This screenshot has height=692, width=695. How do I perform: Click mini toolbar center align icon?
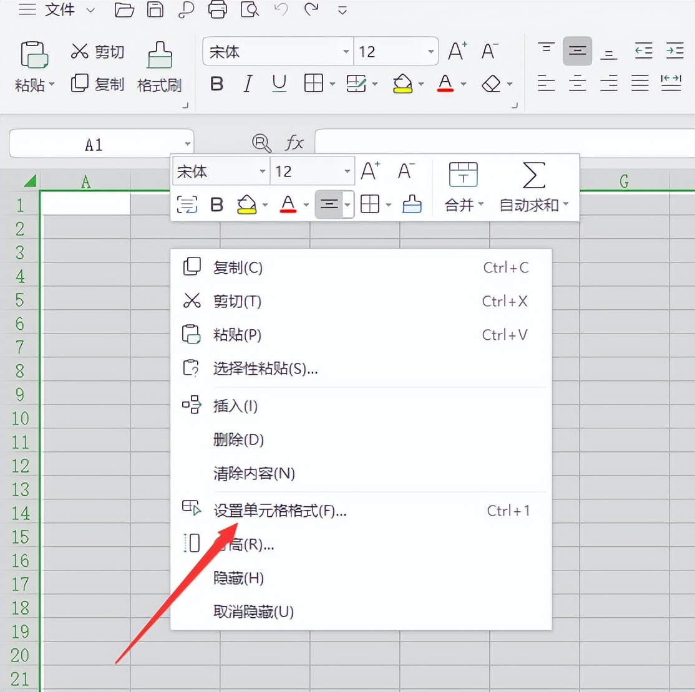[x=329, y=204]
